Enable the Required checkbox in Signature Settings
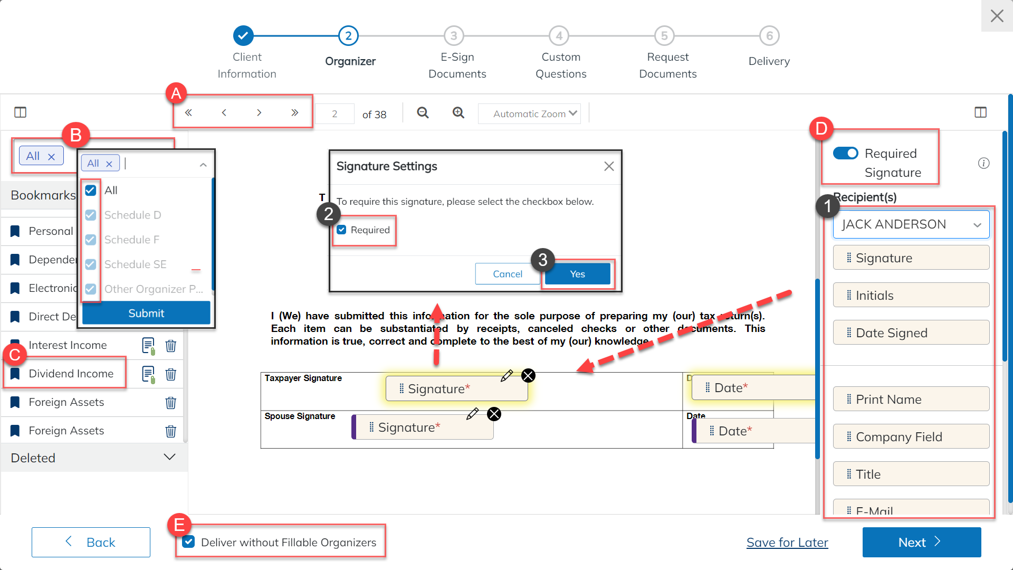 click(341, 229)
